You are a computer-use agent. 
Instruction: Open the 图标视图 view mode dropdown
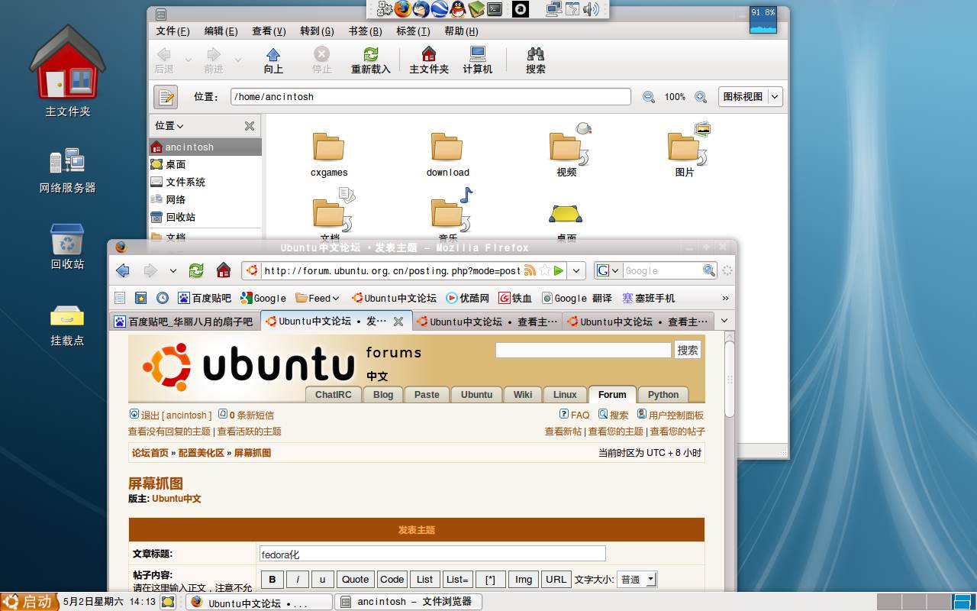[750, 97]
